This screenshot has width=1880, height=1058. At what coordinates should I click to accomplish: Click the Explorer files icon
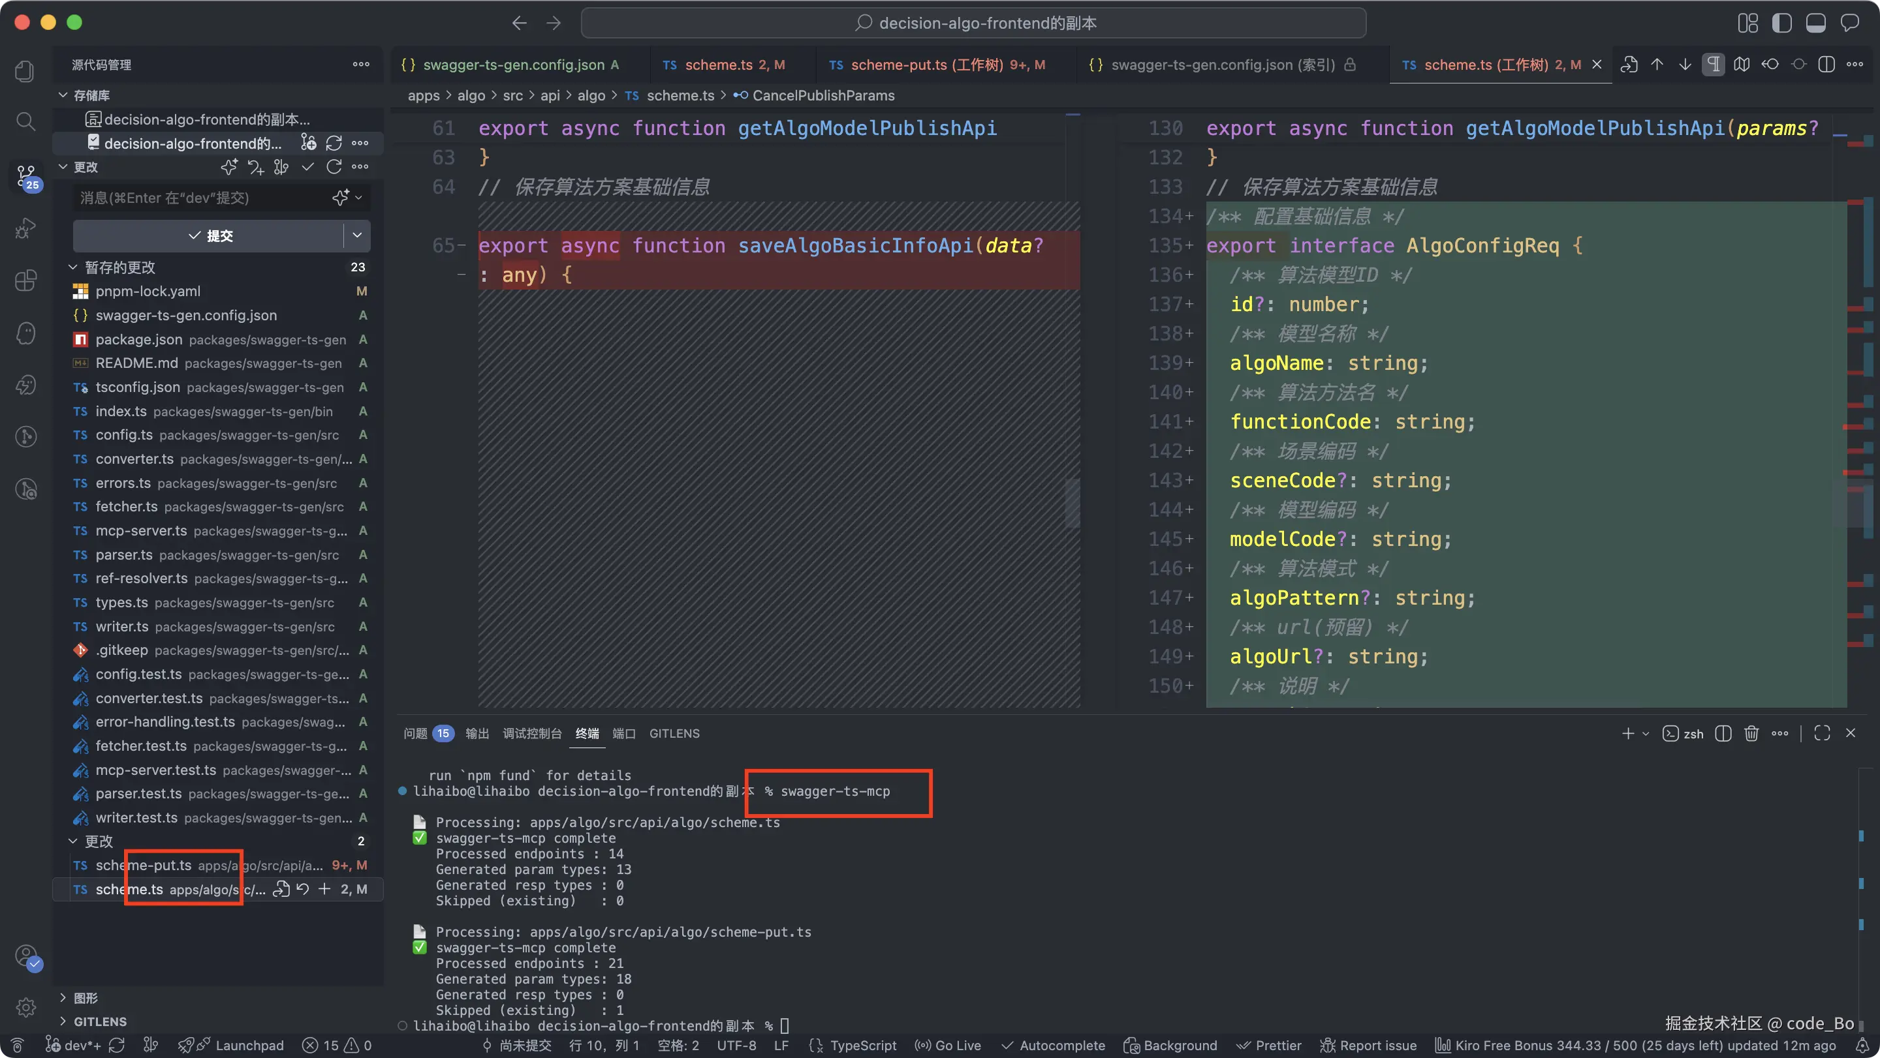[25, 70]
